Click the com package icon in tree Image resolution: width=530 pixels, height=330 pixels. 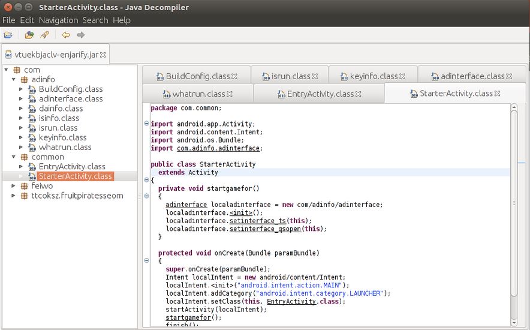point(17,70)
